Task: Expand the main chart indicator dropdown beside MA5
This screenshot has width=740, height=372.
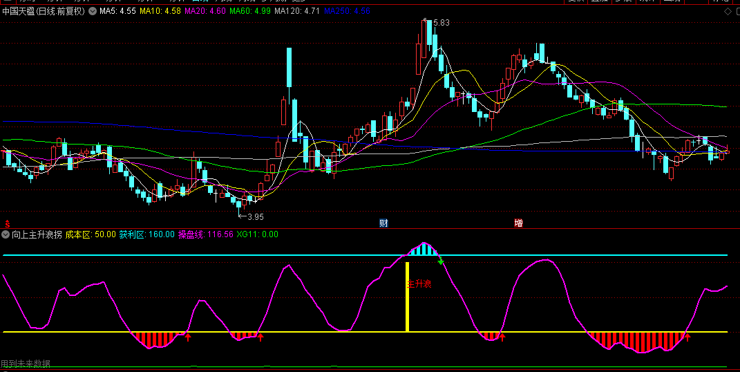Action: (93, 11)
